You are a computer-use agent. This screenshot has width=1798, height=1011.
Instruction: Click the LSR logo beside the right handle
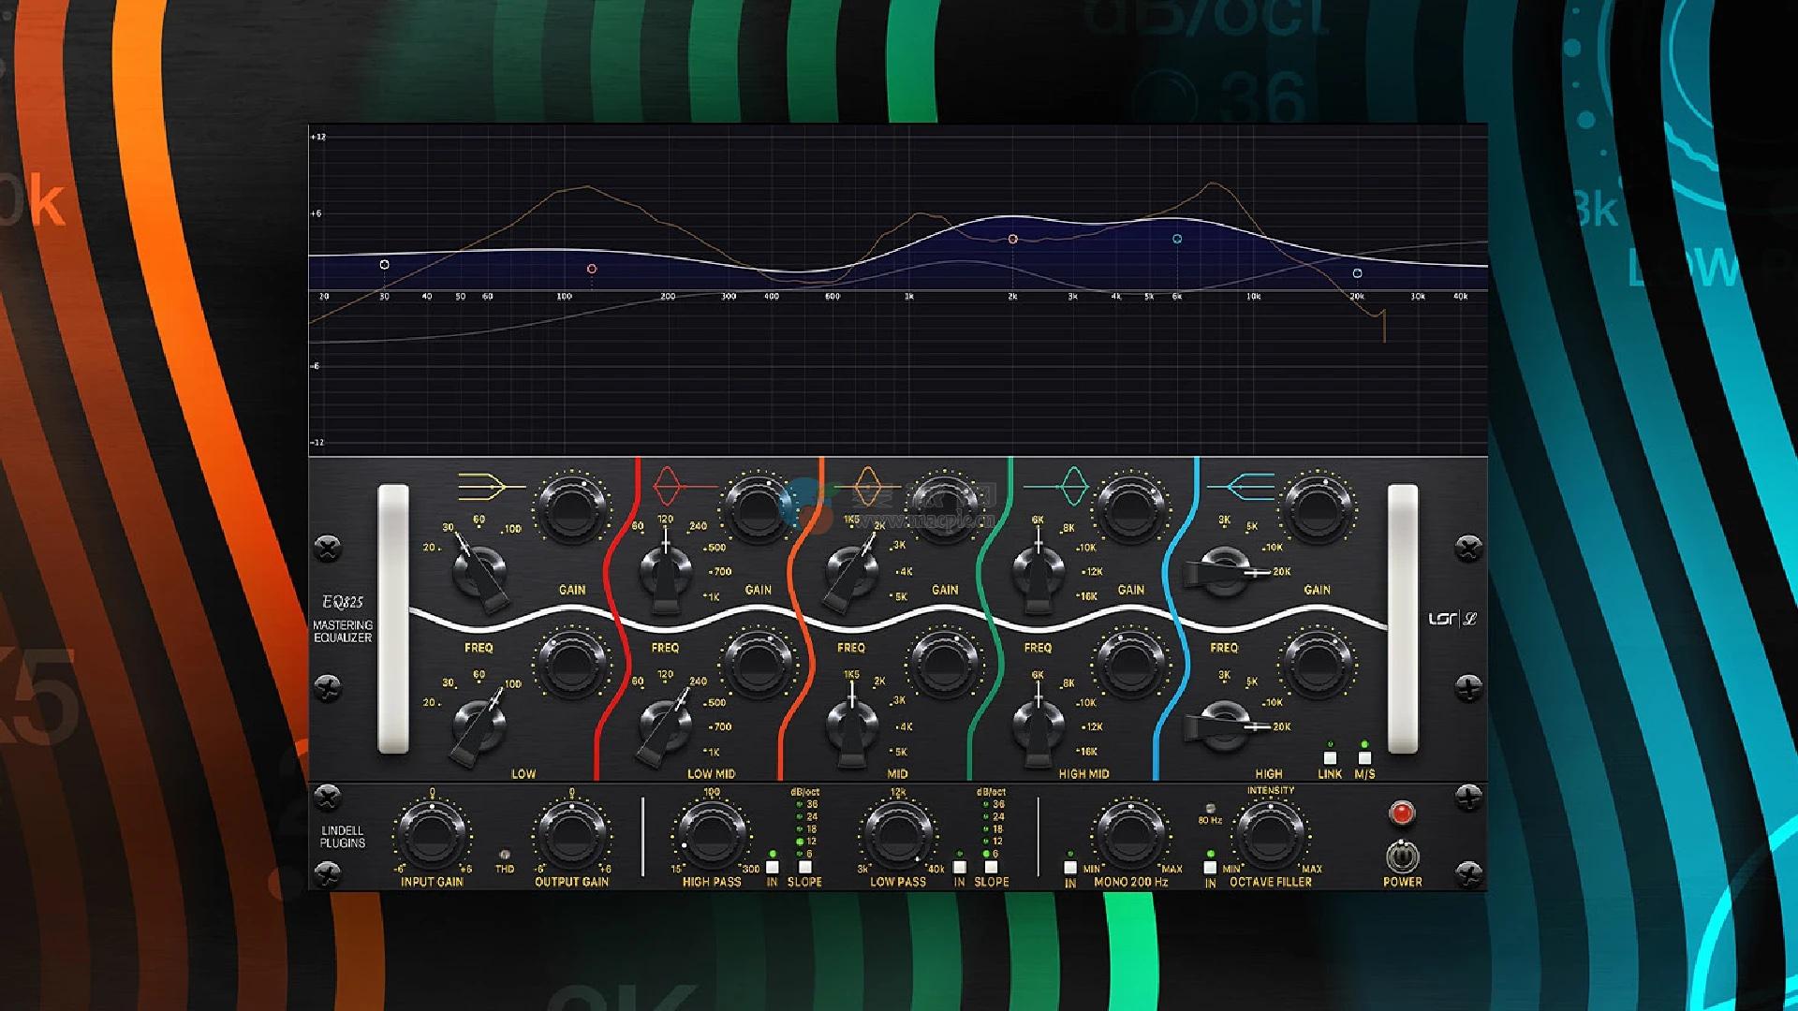pyautogui.click(x=1452, y=619)
